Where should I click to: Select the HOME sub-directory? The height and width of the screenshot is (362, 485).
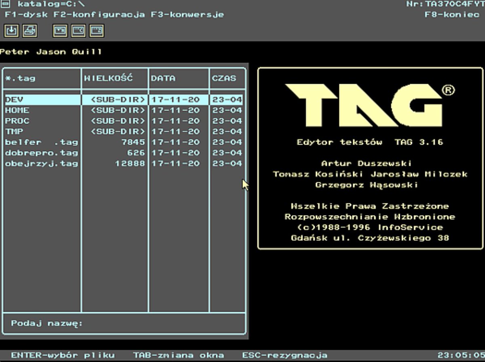pyautogui.click(x=124, y=110)
